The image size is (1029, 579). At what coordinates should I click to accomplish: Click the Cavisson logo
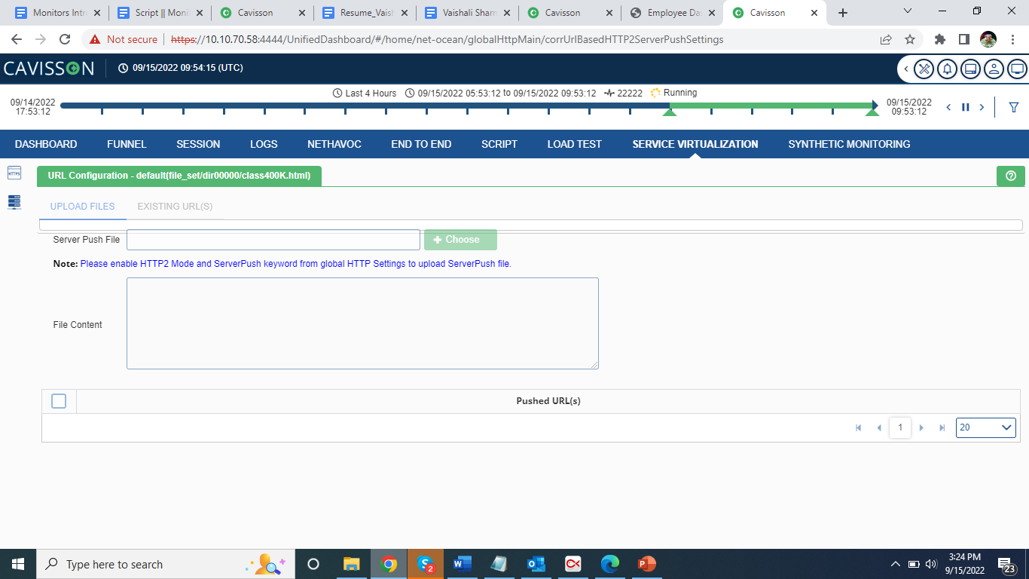[x=49, y=68]
